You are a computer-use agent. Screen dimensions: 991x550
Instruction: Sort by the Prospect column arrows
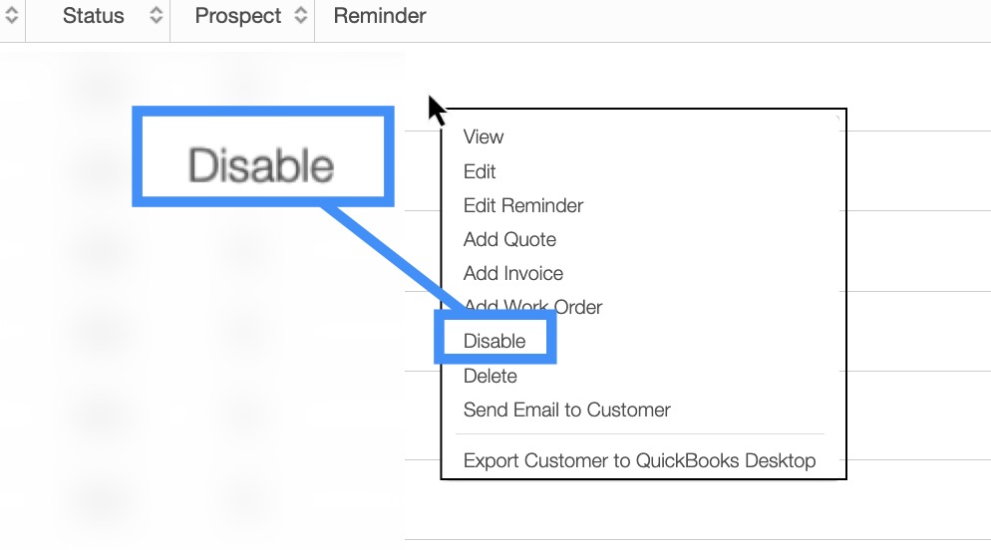(x=300, y=16)
